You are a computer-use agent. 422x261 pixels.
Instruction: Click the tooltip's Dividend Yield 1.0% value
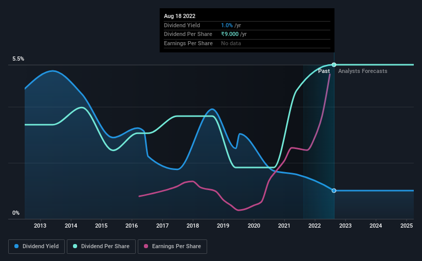point(227,25)
